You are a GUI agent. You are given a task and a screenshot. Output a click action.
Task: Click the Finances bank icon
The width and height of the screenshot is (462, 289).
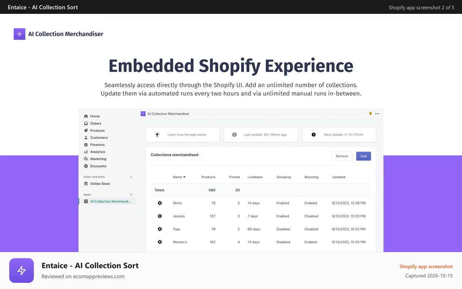tap(86, 144)
